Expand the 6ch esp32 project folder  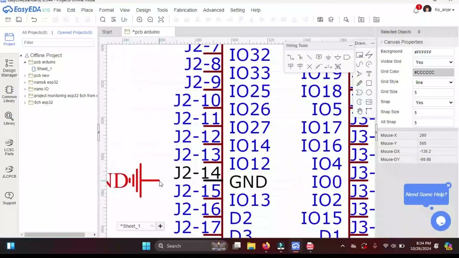coord(25,102)
